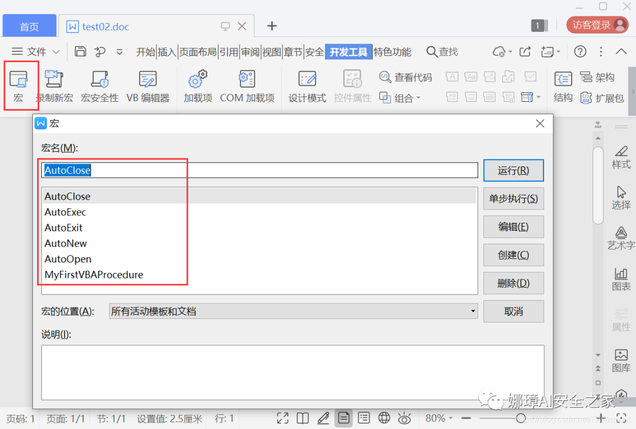636x429 pixels.
Task: Click the save icon in quick toolbar
Action: [x=80, y=52]
